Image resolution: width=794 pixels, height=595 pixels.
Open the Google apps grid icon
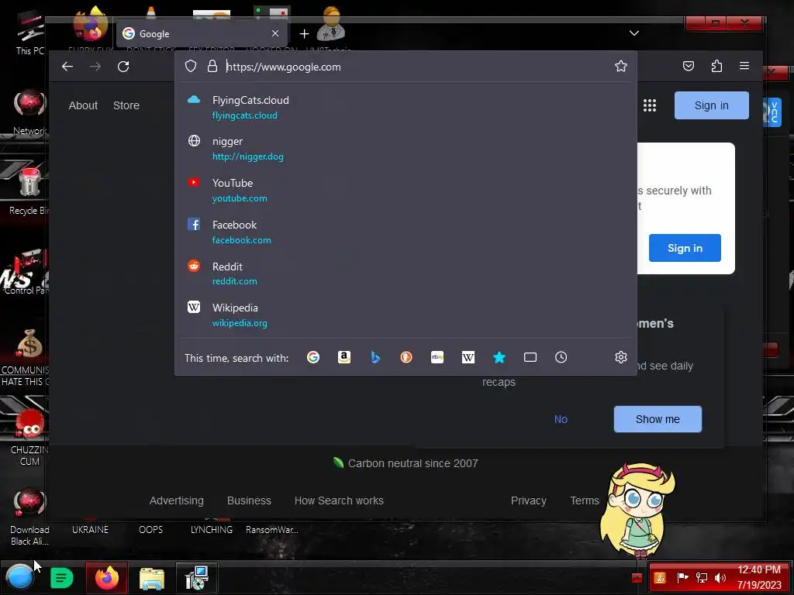(x=650, y=105)
